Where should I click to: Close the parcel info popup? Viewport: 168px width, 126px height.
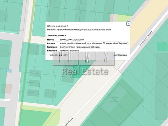click(128, 24)
